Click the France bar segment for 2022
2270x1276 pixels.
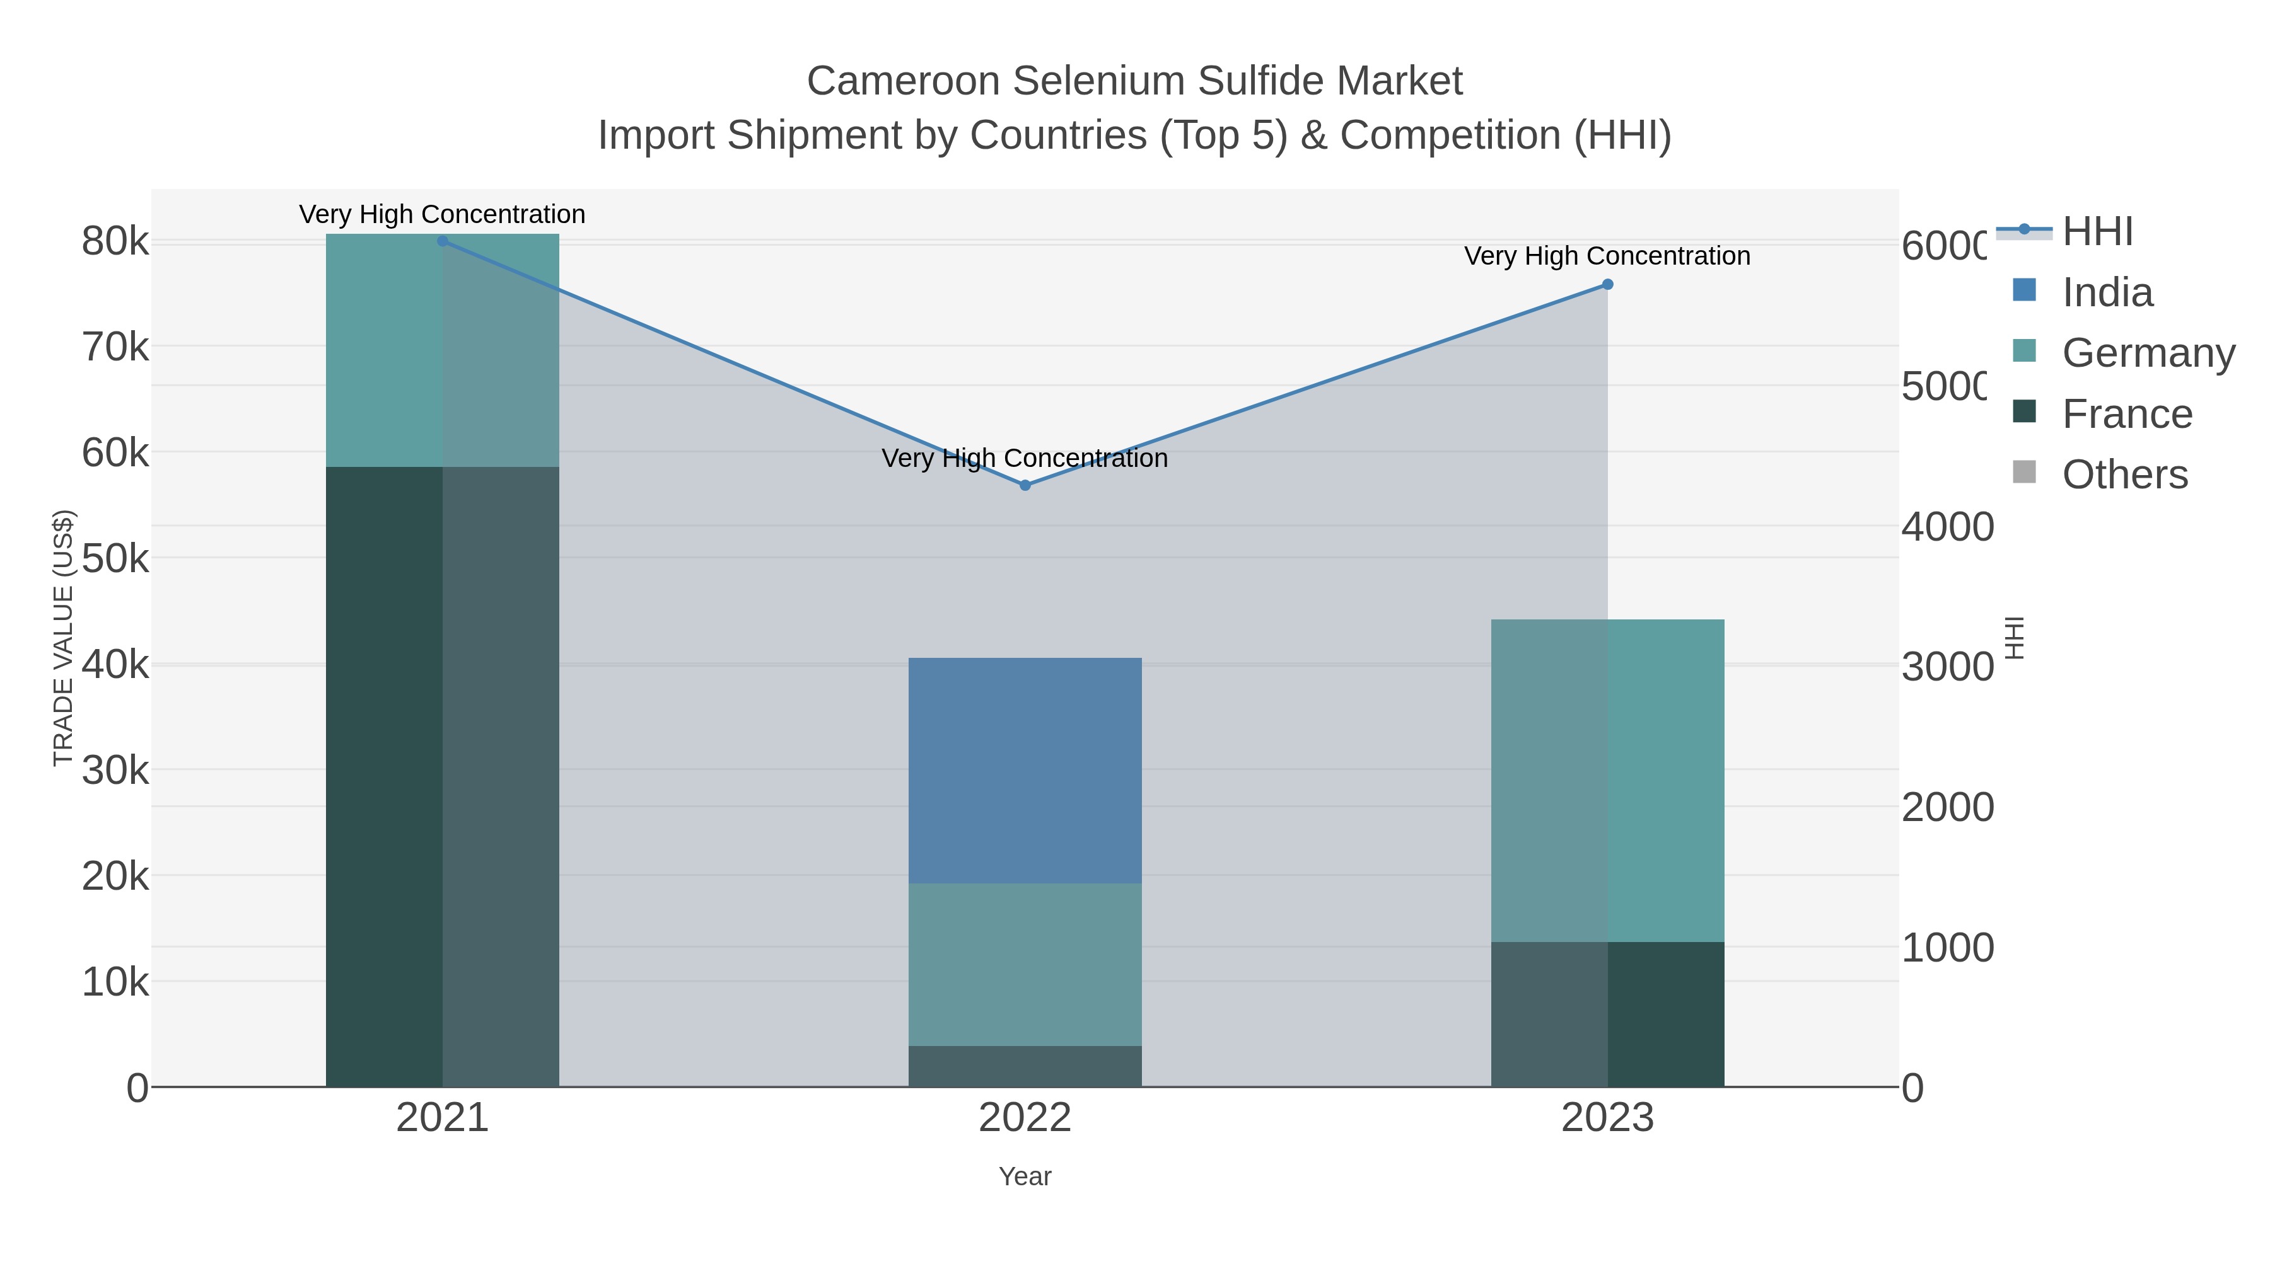(x=1025, y=1066)
